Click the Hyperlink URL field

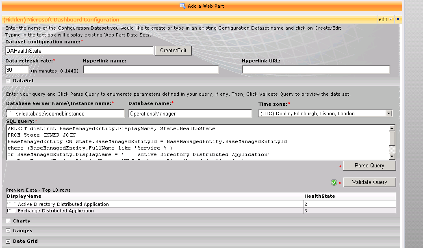click(315, 69)
